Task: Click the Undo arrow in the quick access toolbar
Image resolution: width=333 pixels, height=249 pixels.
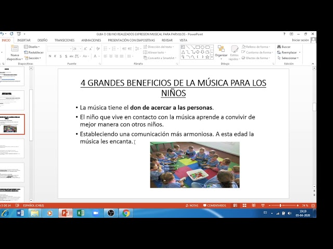Action: point(2,34)
